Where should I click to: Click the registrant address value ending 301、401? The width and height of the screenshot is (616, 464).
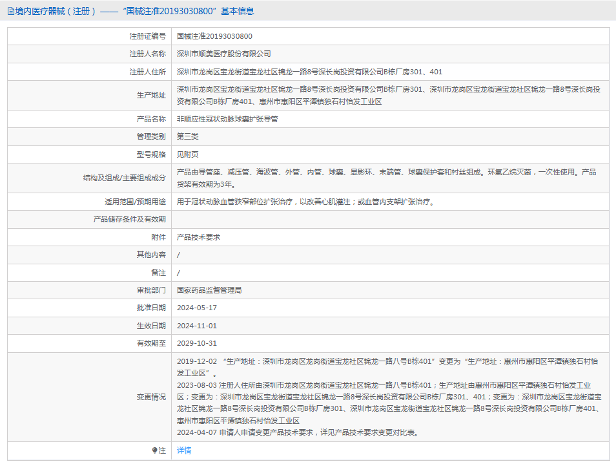(x=309, y=72)
